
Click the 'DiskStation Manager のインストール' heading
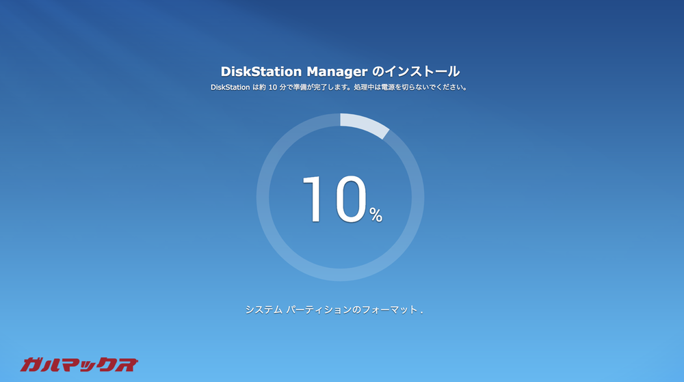click(x=340, y=72)
